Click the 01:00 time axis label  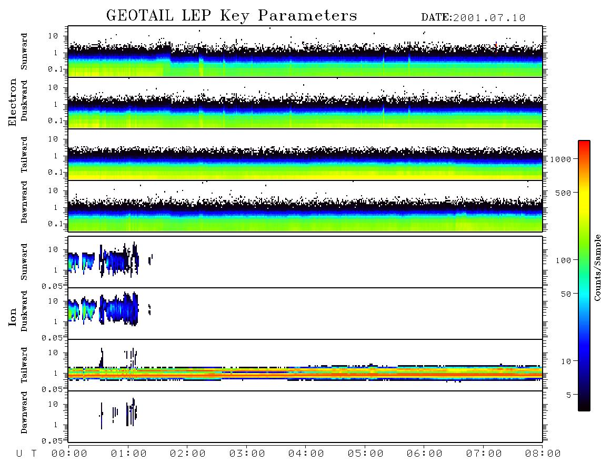pos(128,454)
